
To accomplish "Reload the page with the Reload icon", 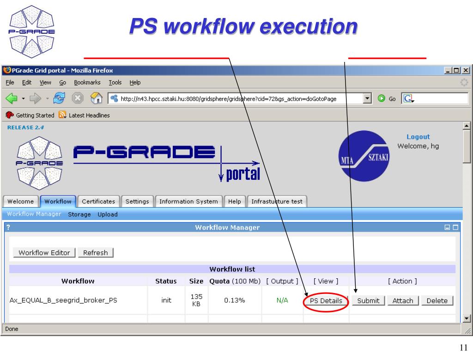I will pos(59,98).
